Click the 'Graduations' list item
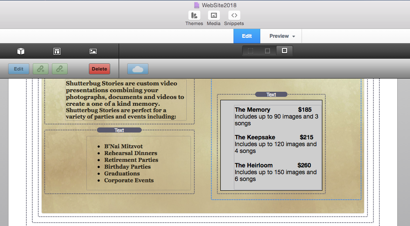Screen dimensions: 410x226 pos(122,173)
